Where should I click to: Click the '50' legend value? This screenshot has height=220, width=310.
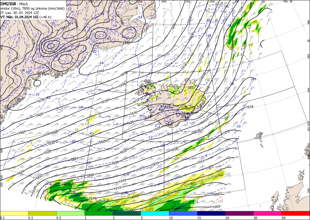284,218
